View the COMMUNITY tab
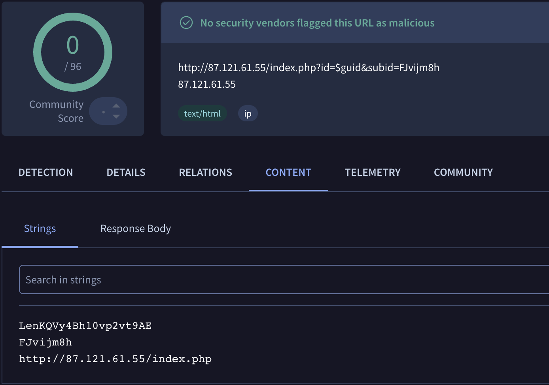 pos(464,172)
